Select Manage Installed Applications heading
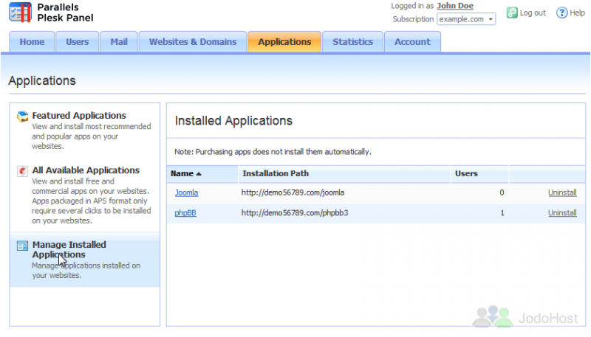Image resolution: width=591 pixels, height=337 pixels. pyautogui.click(x=69, y=249)
